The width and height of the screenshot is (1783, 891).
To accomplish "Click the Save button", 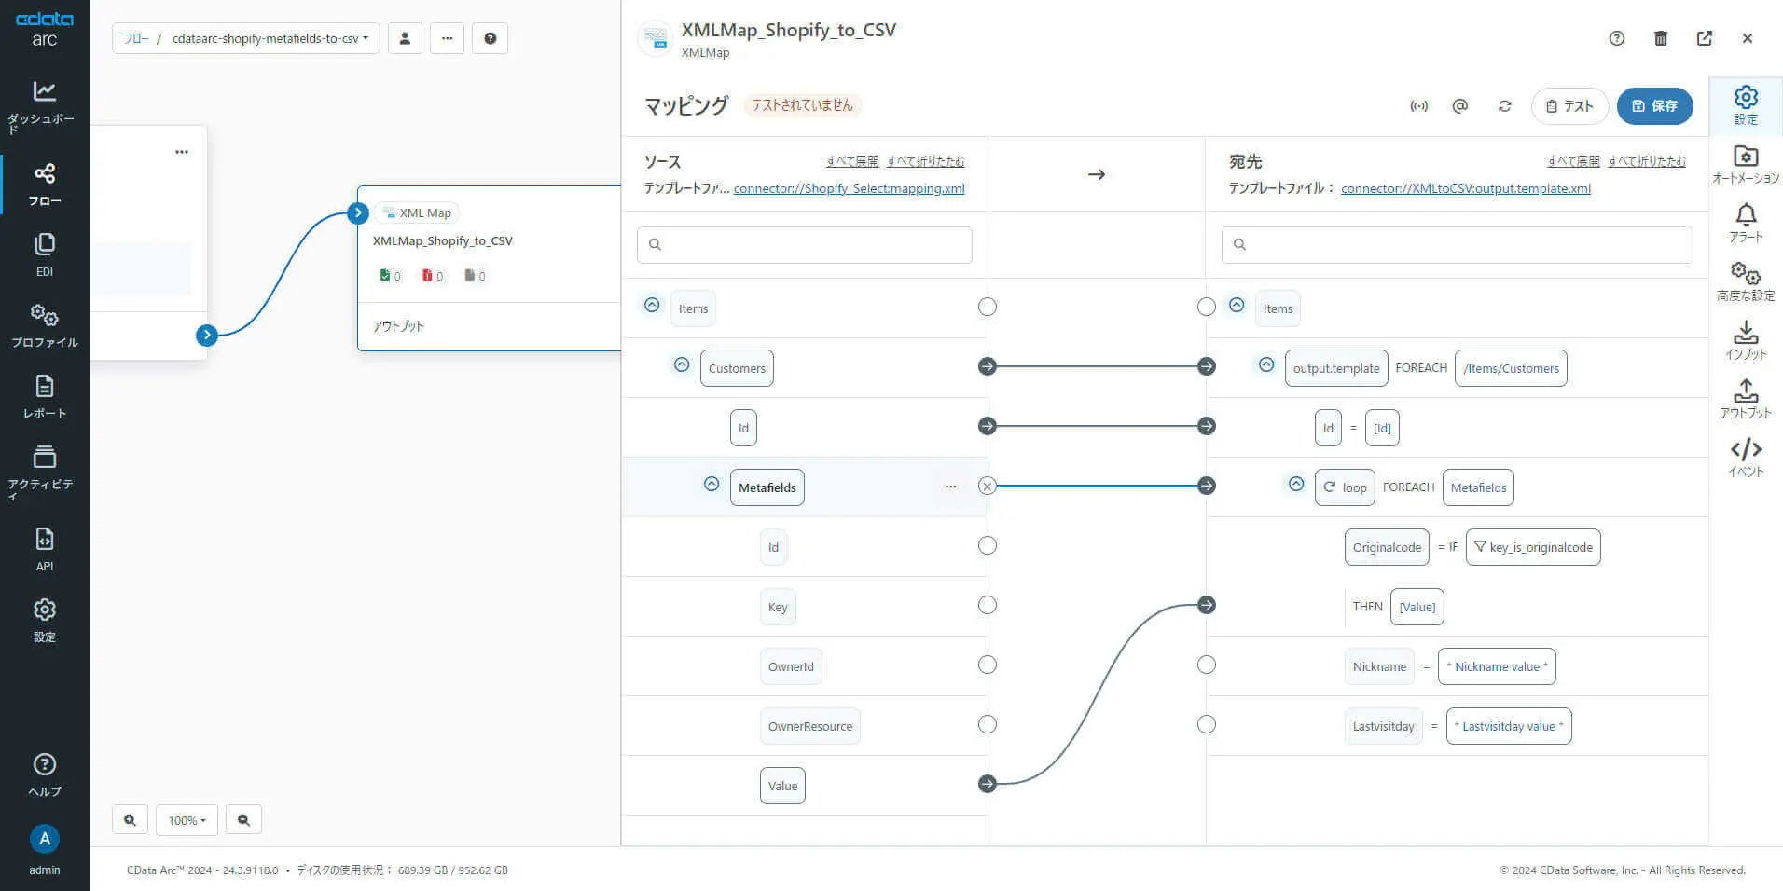I will coord(1654,106).
